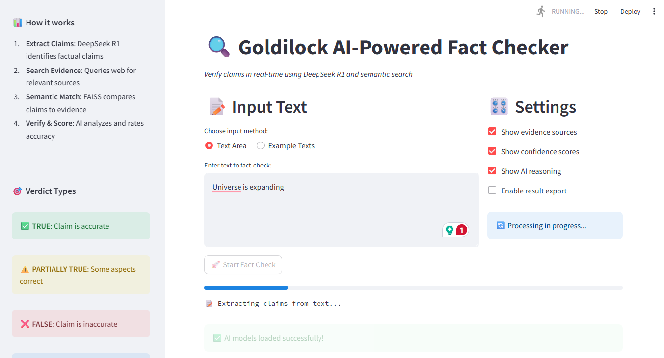Click the control knobs Settings icon
Screen dimensions: 664x358
499,107
